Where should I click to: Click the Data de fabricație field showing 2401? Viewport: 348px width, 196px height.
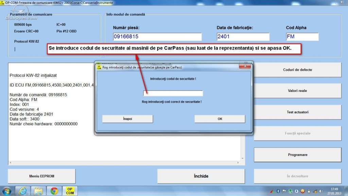pyautogui.click(x=243, y=37)
